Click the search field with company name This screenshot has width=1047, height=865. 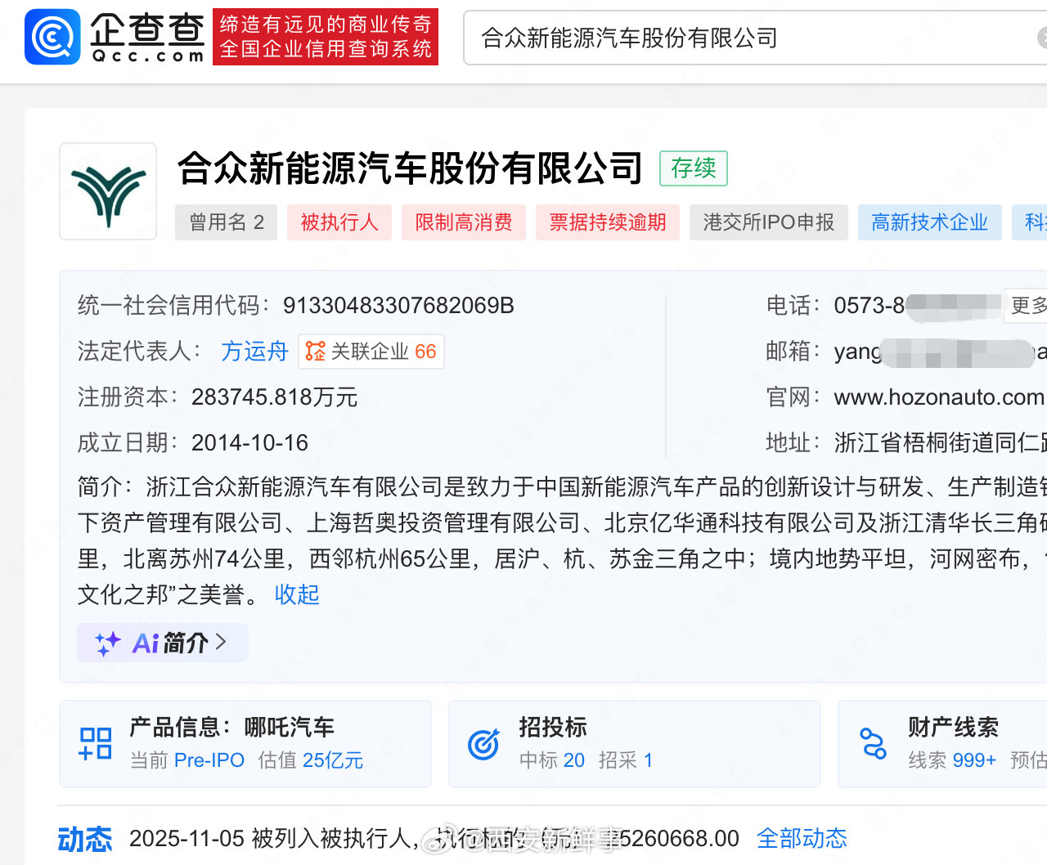coord(755,38)
